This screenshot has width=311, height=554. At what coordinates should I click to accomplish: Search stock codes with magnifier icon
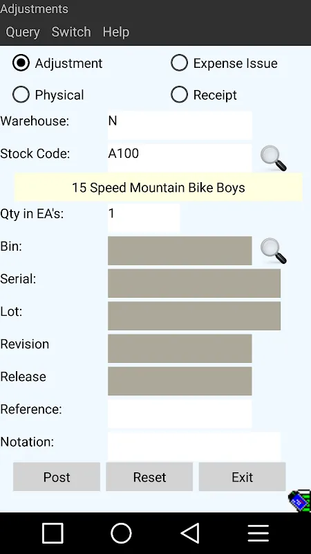(x=273, y=158)
